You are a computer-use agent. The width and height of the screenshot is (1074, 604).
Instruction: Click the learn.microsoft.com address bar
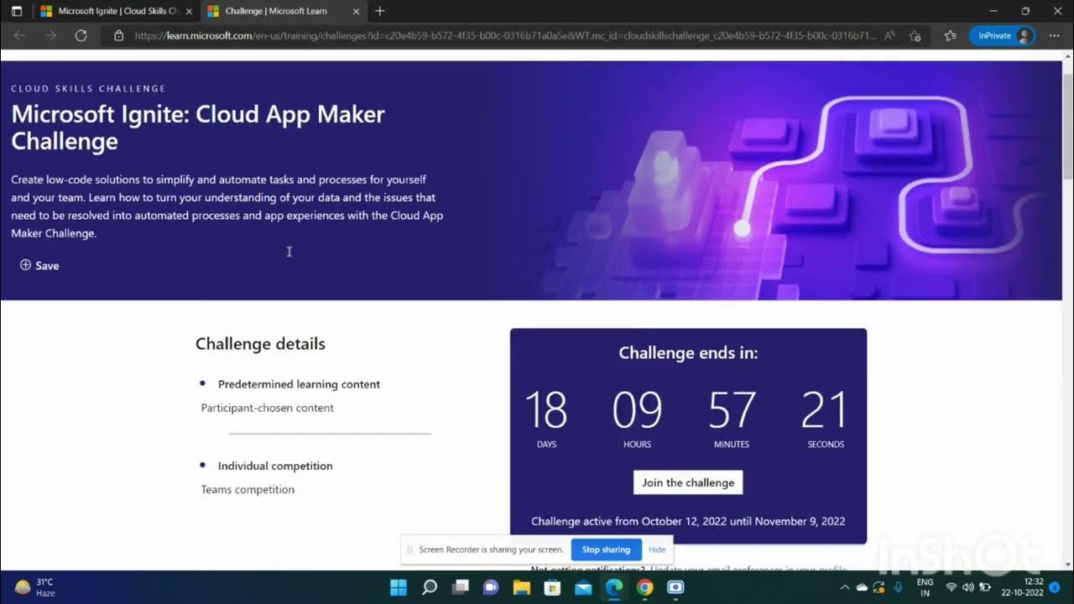coord(505,35)
